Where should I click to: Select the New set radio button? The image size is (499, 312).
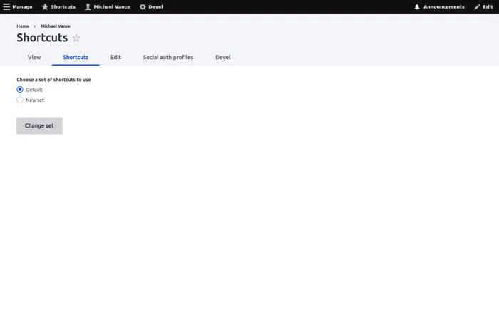click(20, 100)
